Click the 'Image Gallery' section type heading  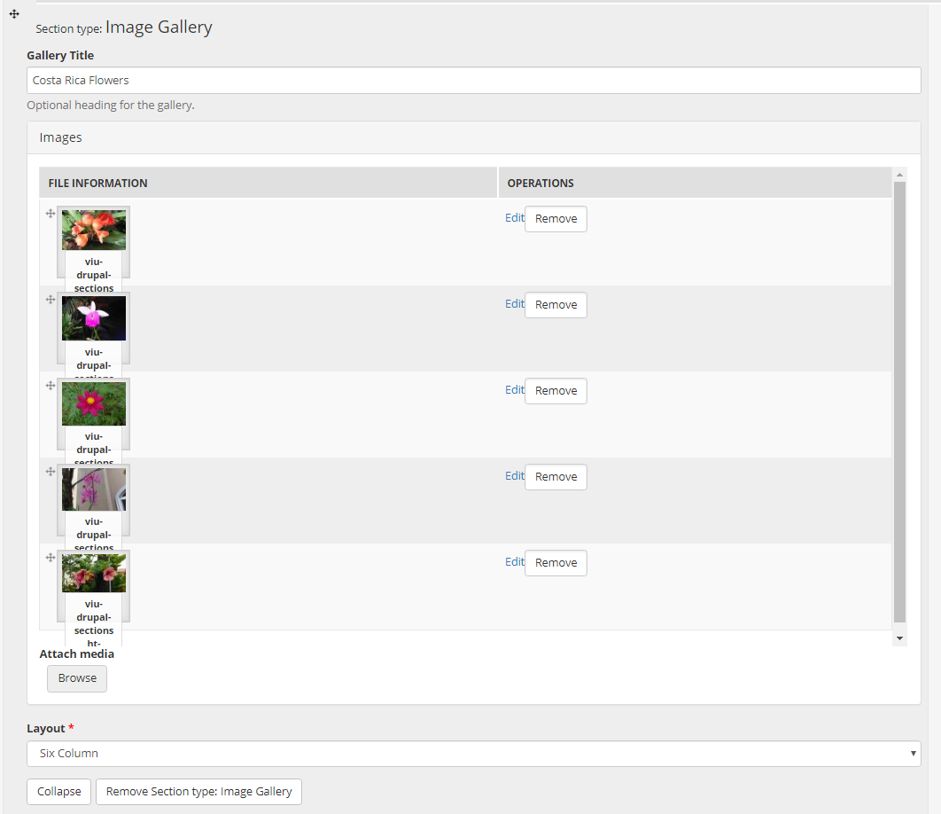tap(159, 27)
